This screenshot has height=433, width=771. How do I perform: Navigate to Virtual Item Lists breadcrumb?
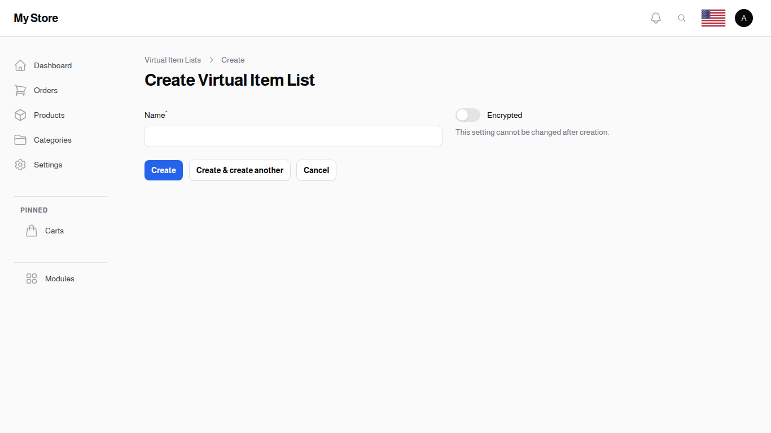tap(172, 60)
